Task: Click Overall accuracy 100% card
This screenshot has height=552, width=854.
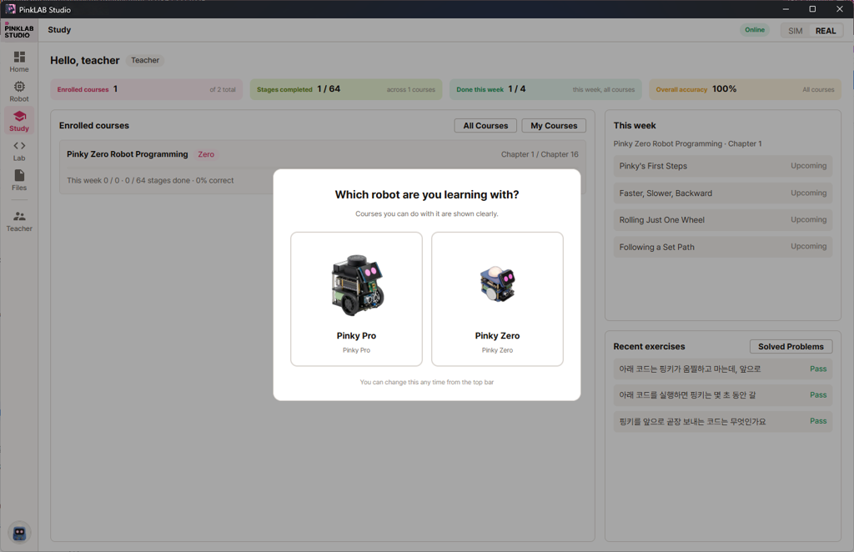Action: click(x=745, y=89)
